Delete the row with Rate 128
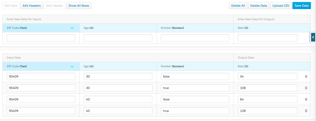316x121 pixels. pos(306,111)
